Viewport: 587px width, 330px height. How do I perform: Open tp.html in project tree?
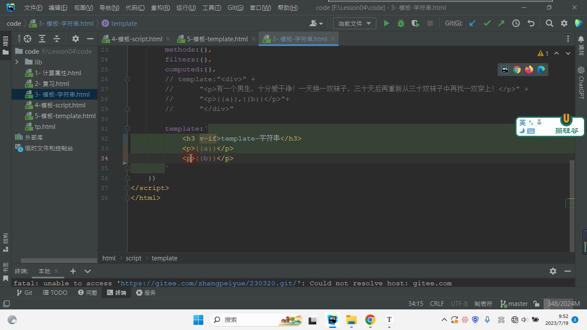[x=45, y=127]
